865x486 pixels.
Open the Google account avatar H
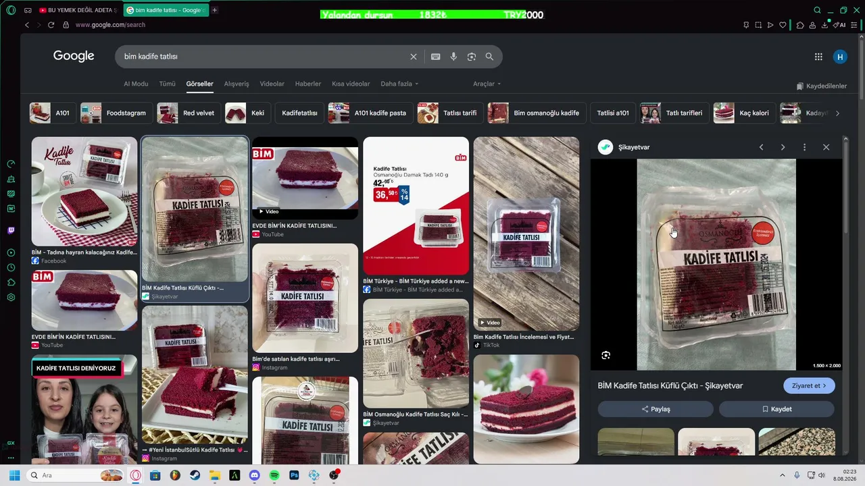click(840, 57)
